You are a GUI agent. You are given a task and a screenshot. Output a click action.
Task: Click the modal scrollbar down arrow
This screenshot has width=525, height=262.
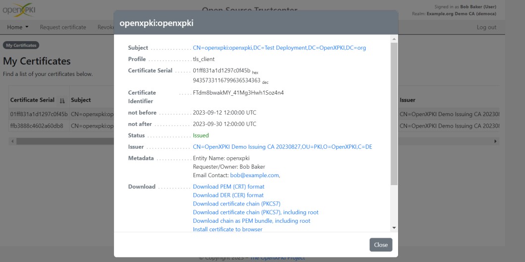(x=394, y=228)
